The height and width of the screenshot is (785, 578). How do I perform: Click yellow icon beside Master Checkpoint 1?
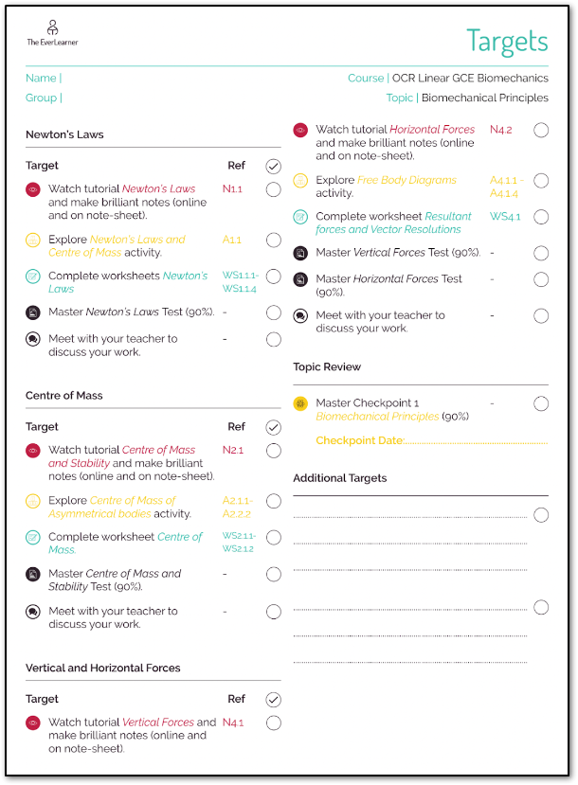click(300, 403)
